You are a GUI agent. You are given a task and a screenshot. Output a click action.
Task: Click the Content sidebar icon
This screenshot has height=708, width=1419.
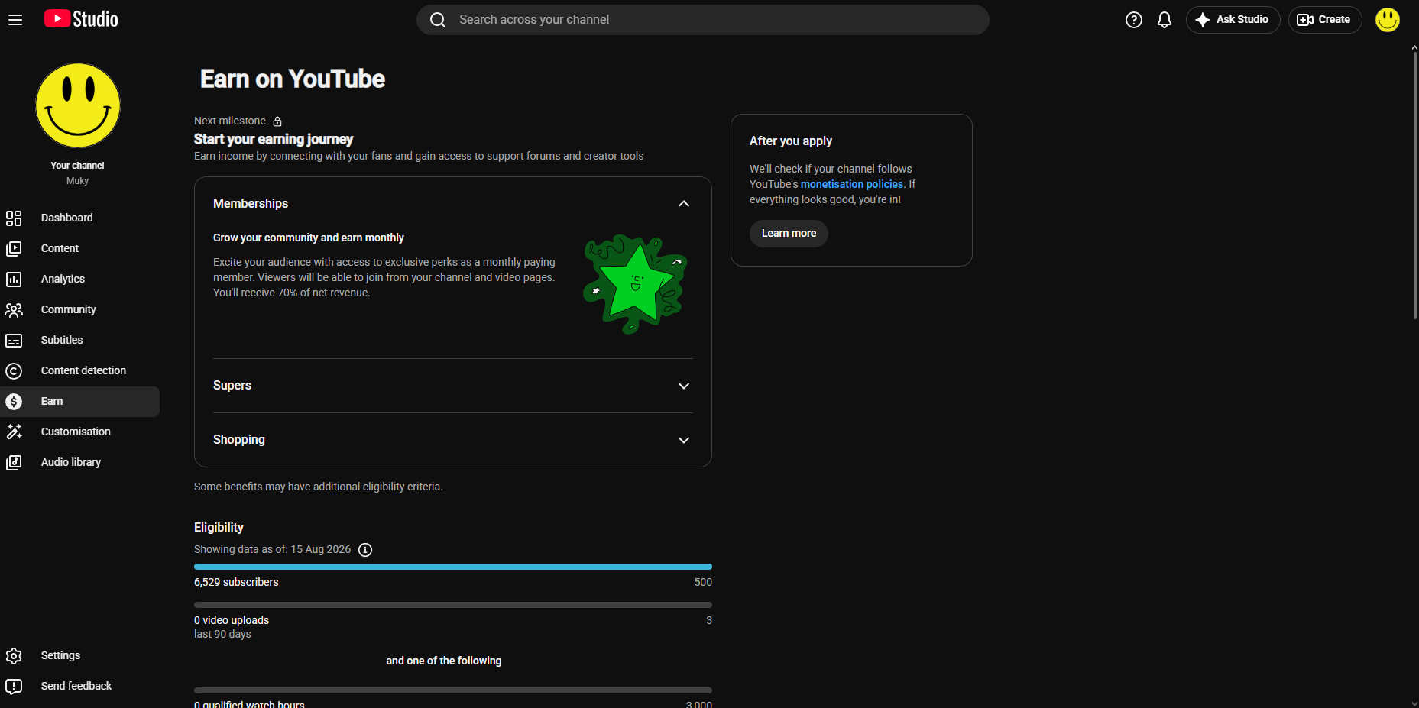coord(14,249)
